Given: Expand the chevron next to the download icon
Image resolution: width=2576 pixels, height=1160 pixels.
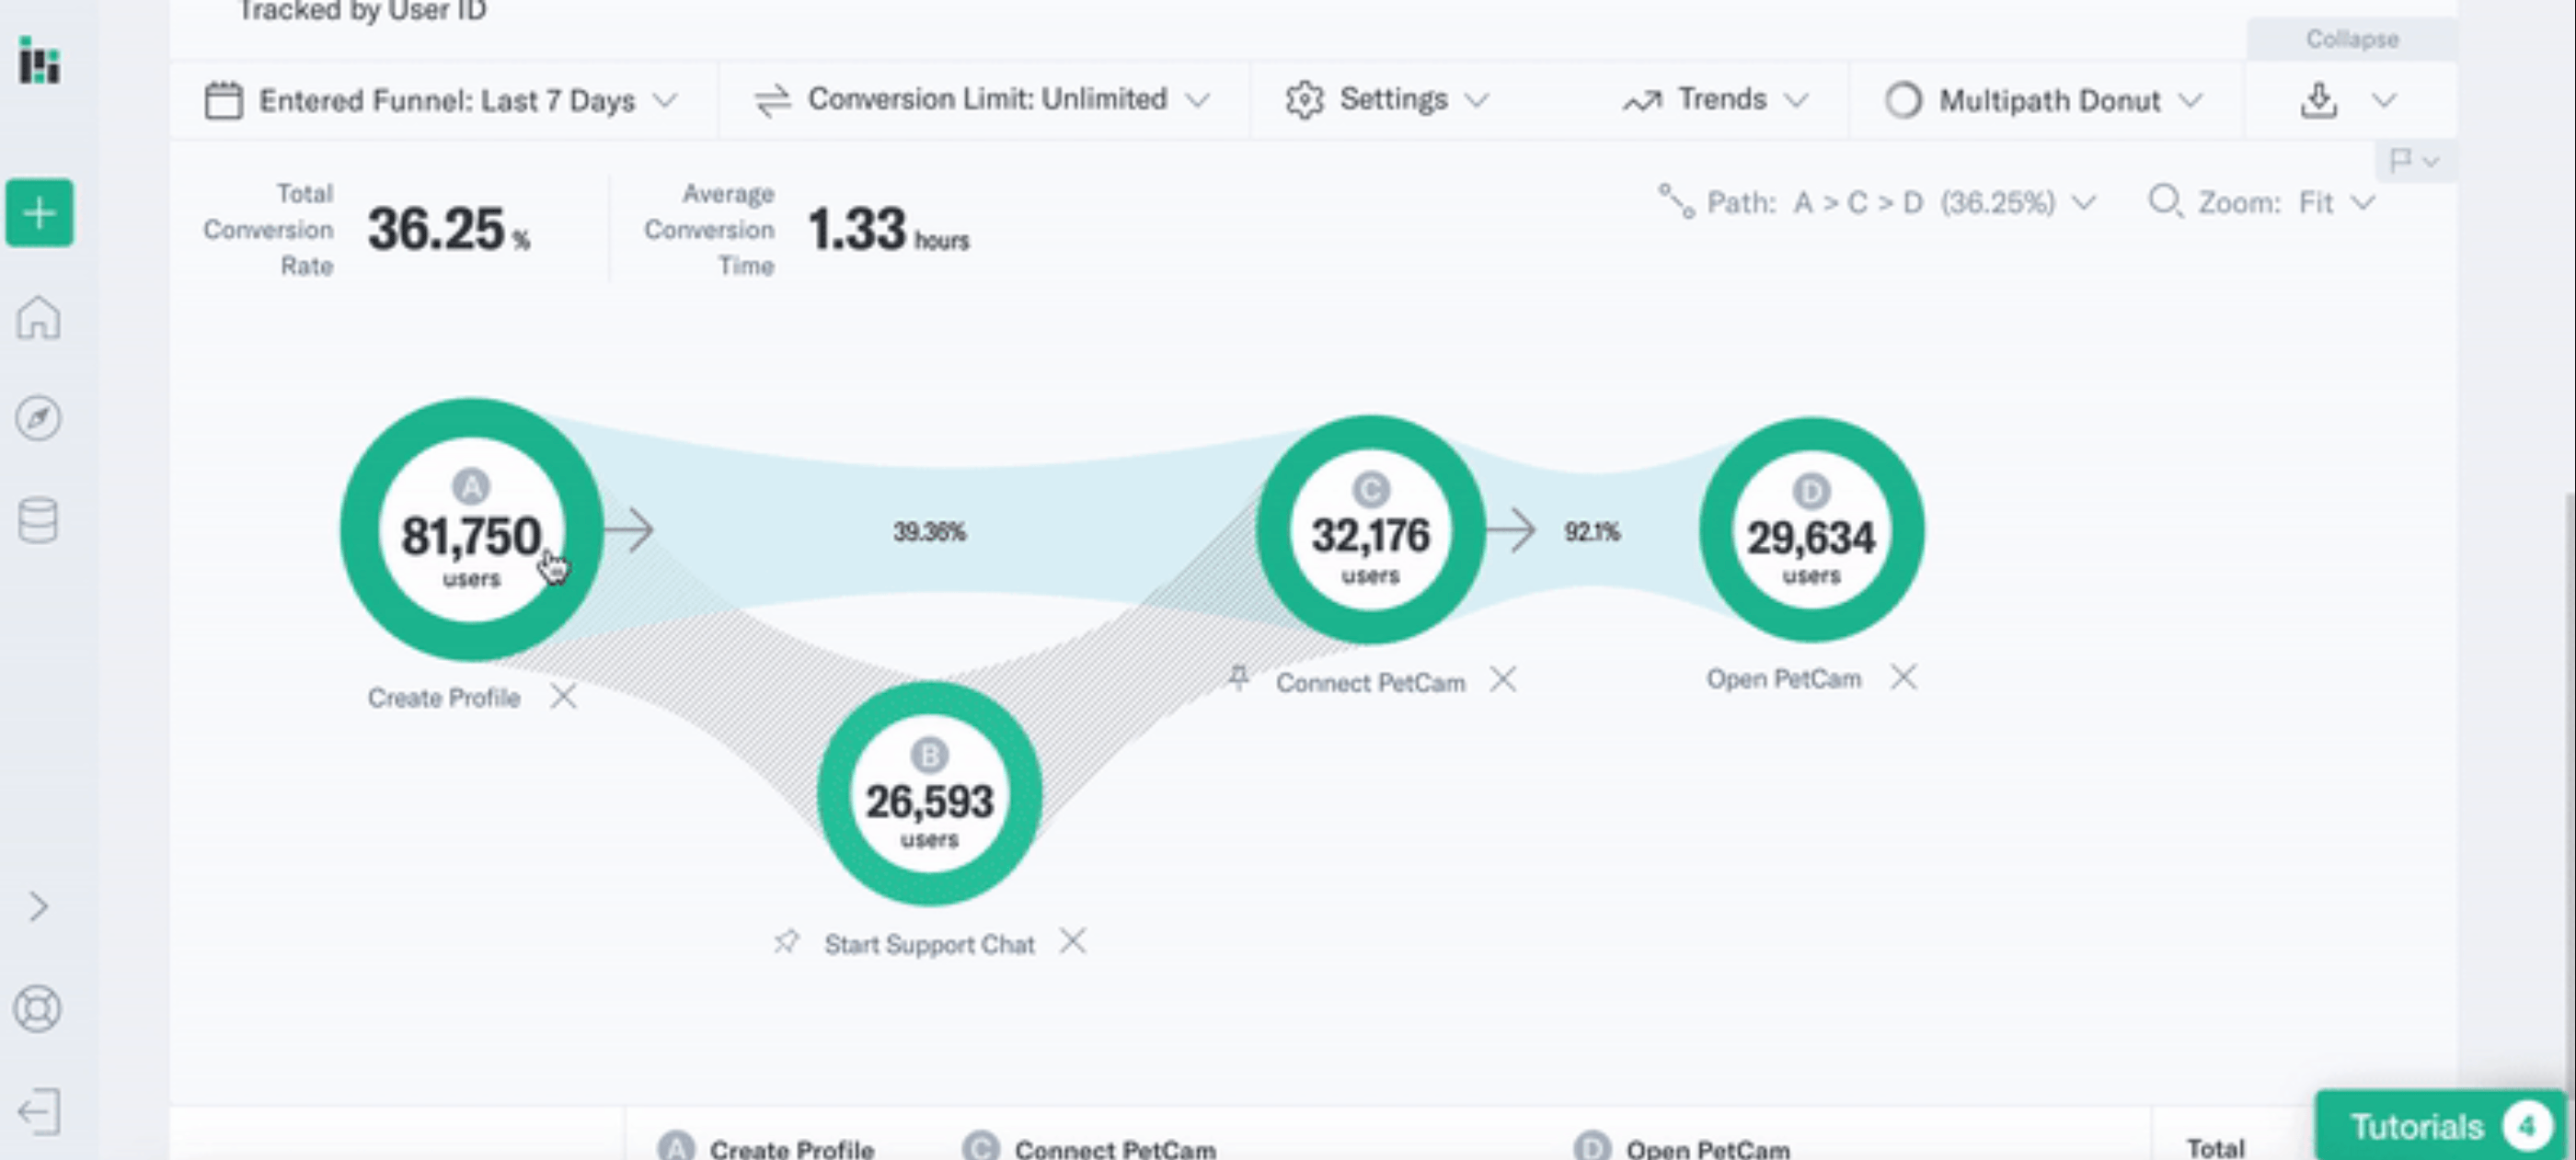Looking at the screenshot, I should (2385, 100).
